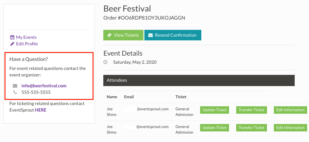The height and width of the screenshot is (142, 309).
Task: Update Ticket for the second attendee
Action: [215, 128]
